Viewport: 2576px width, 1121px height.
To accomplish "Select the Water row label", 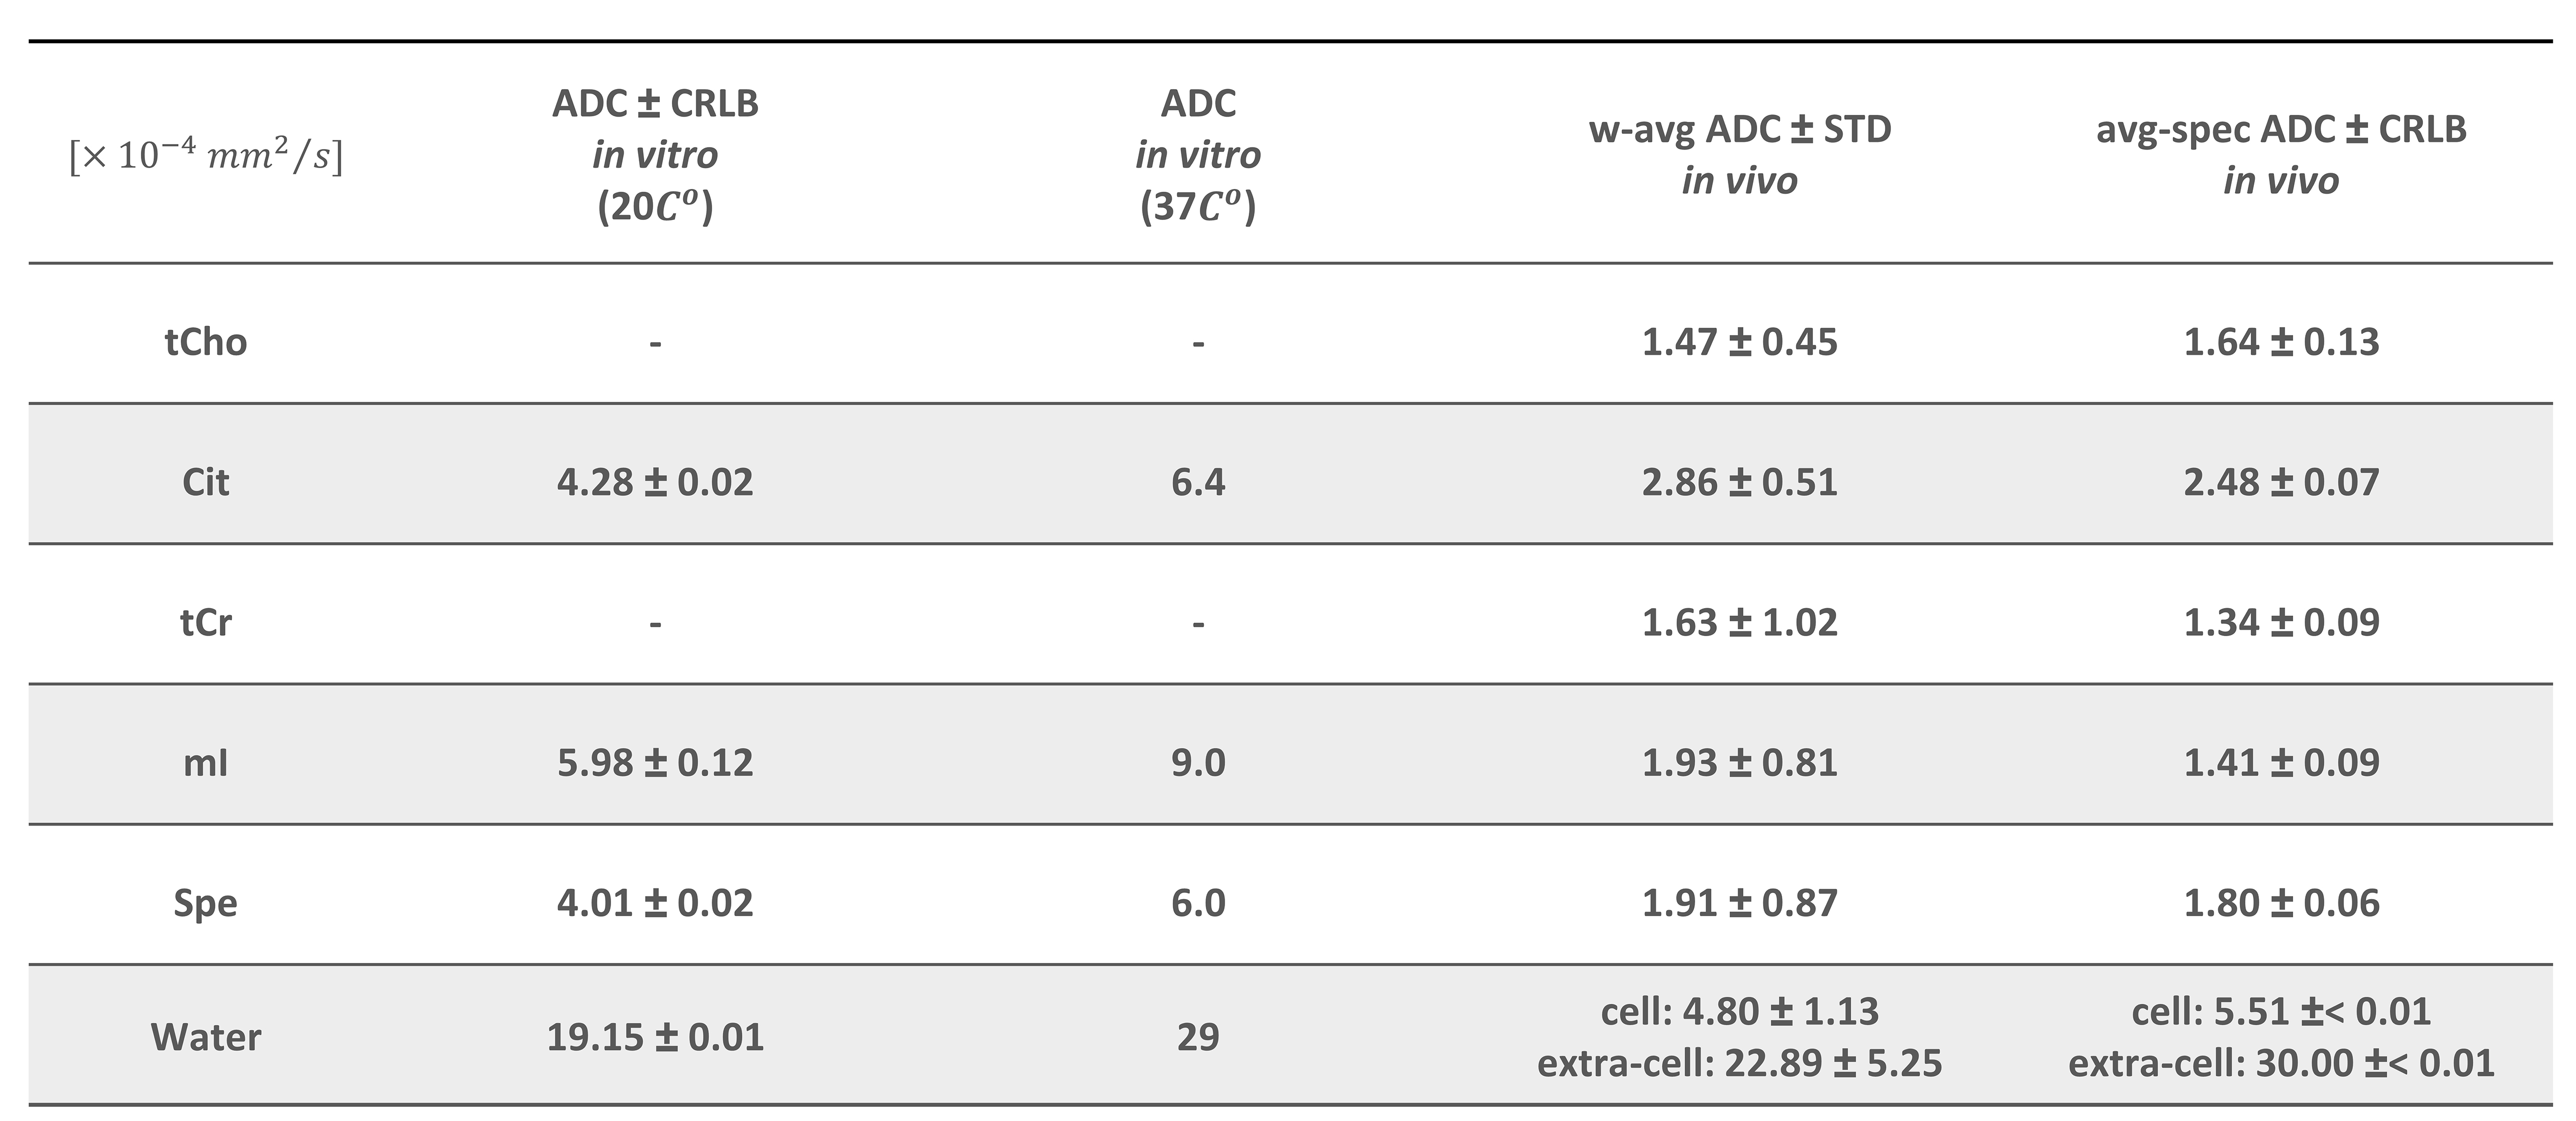I will click(x=205, y=1037).
